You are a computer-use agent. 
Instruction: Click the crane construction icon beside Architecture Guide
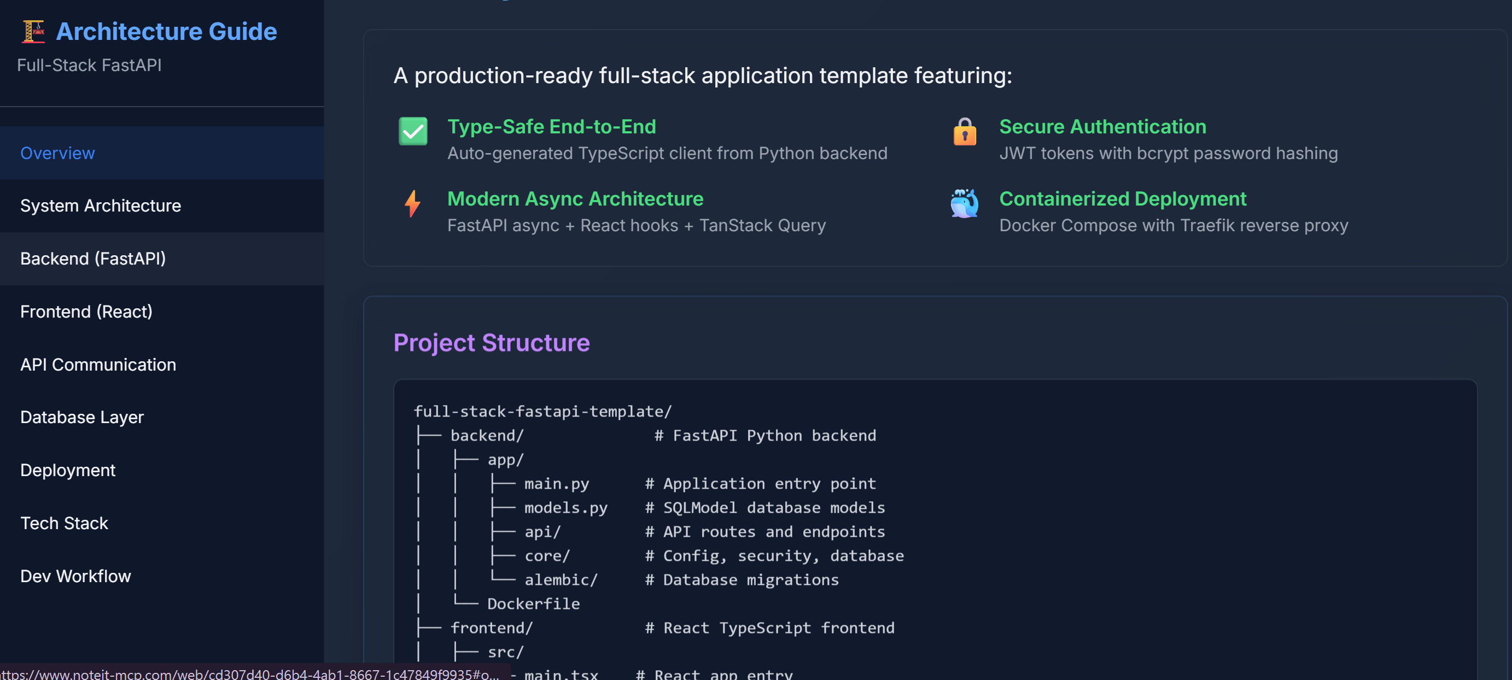tap(33, 32)
